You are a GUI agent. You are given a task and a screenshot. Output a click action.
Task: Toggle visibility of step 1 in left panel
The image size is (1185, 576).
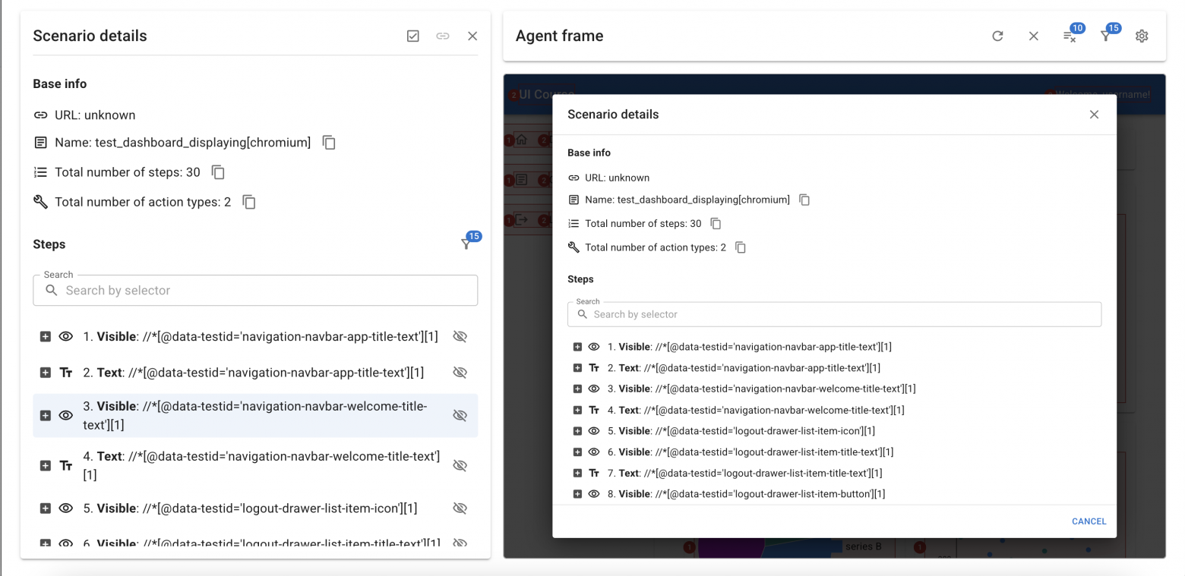460,336
